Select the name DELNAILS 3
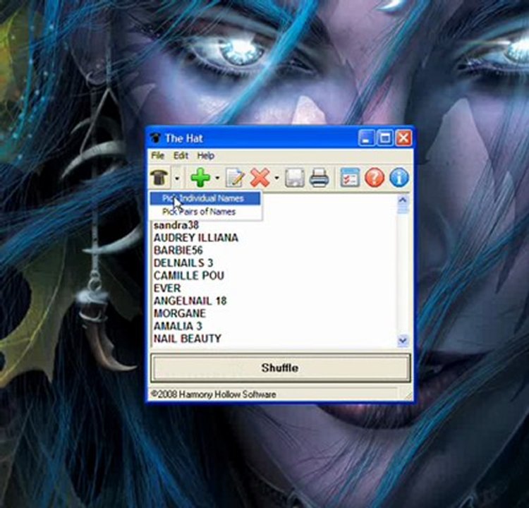The width and height of the screenshot is (529, 508). [x=183, y=263]
